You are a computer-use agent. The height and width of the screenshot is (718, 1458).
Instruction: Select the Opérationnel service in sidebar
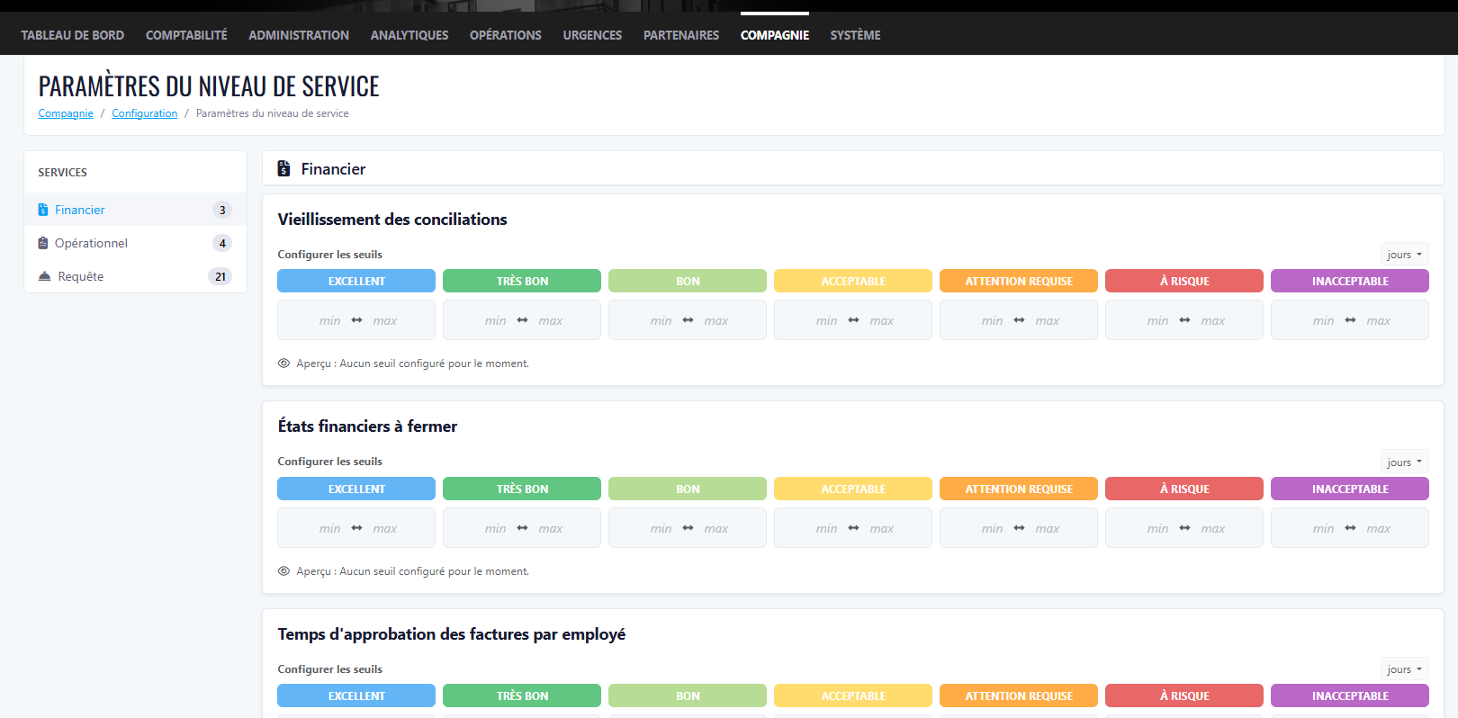(x=135, y=243)
